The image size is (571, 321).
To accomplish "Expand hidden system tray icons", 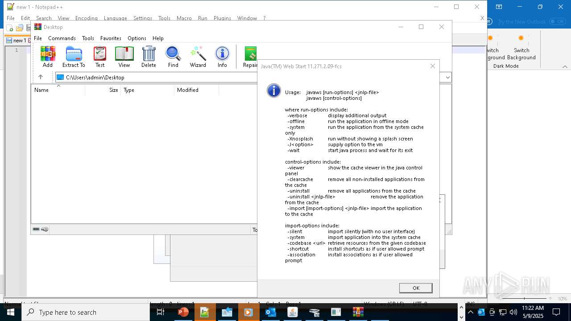I will (x=470, y=312).
